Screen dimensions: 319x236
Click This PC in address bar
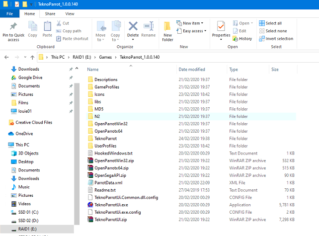coord(58,57)
